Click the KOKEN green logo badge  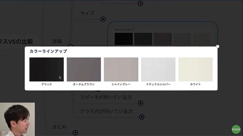[236, 129]
